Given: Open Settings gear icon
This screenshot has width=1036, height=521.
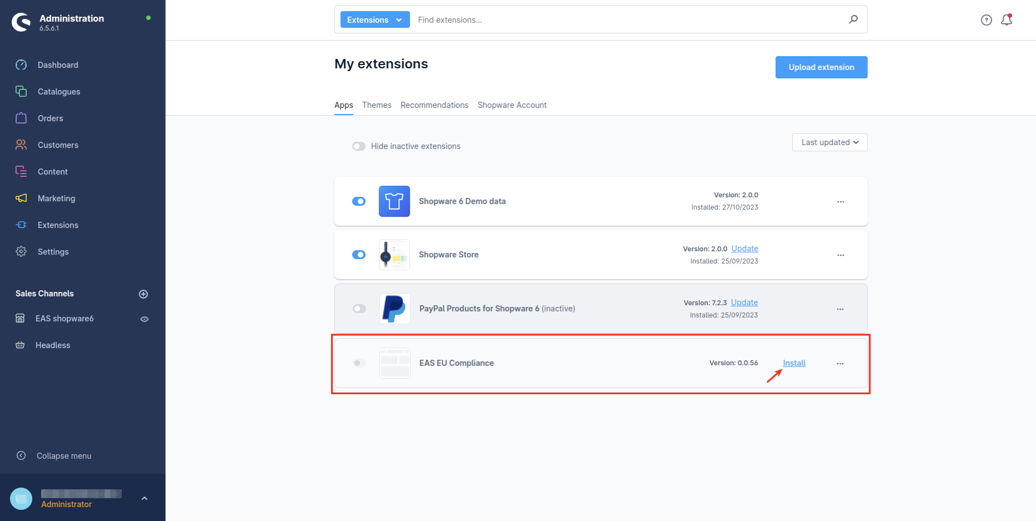Looking at the screenshot, I should [21, 251].
